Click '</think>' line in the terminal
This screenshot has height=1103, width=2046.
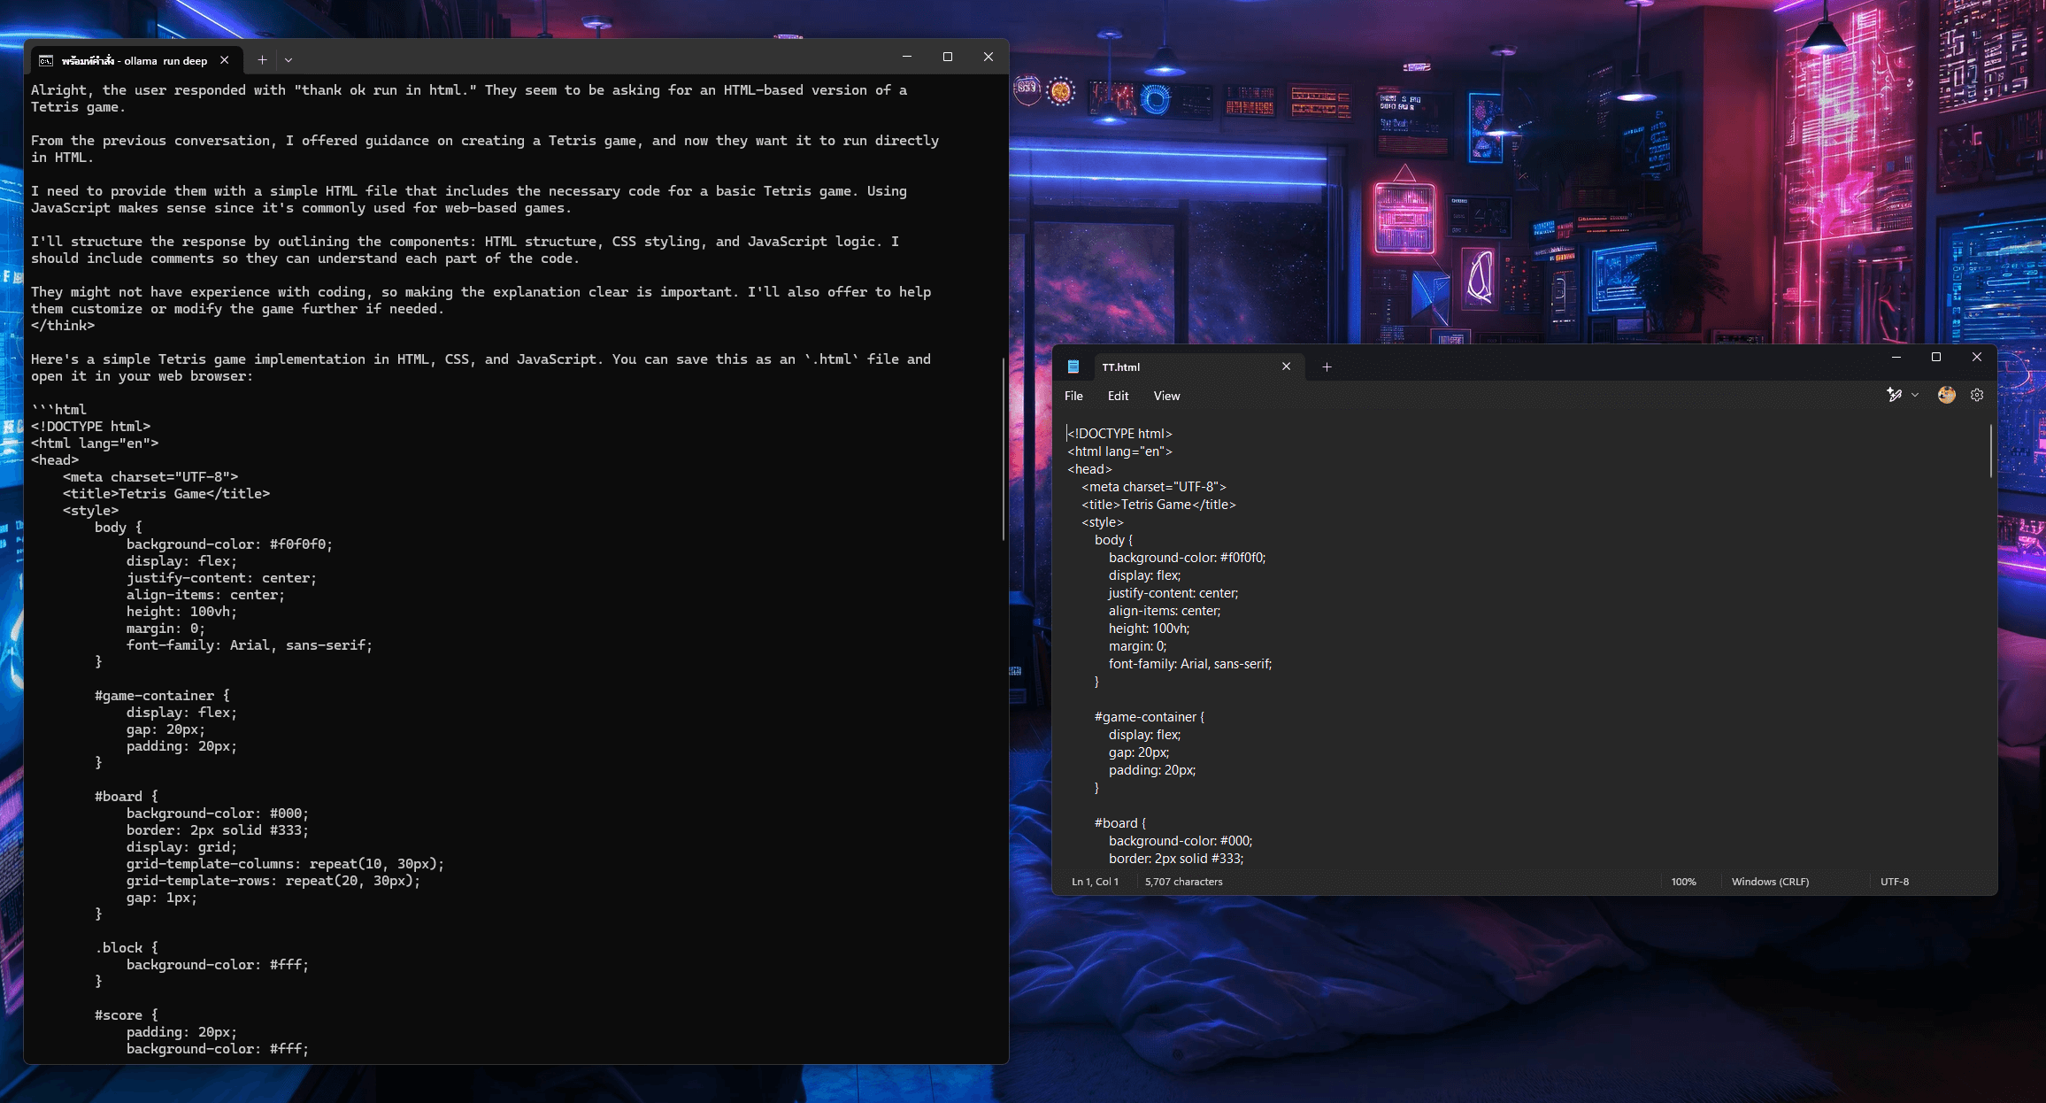(x=63, y=326)
